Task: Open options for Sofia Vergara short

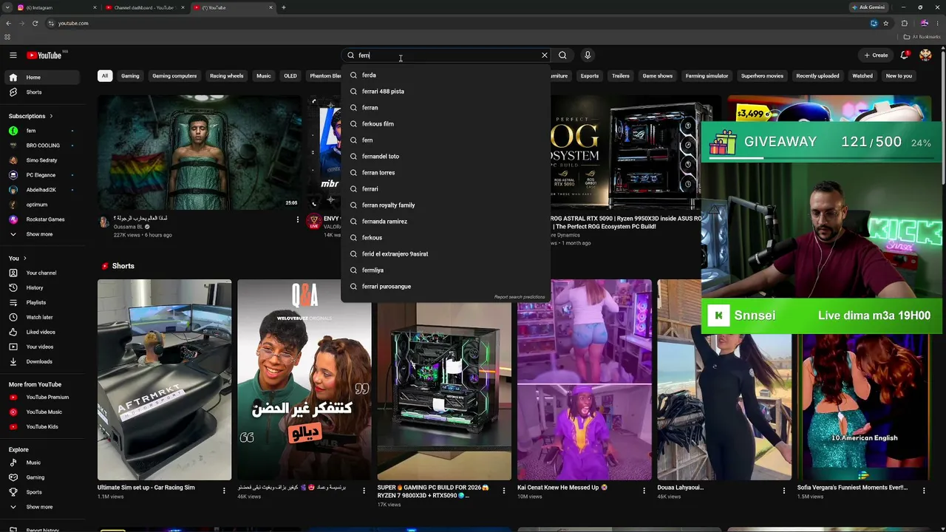Action: tap(924, 490)
